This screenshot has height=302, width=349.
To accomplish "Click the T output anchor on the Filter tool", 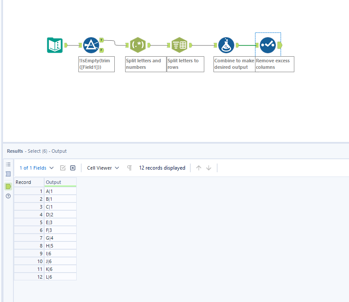I will [x=102, y=40].
